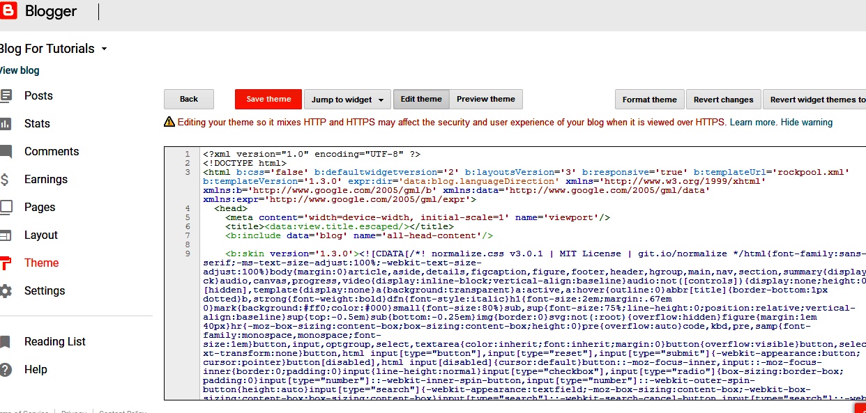Click the Revert changes button
This screenshot has height=413, width=866.
724,100
